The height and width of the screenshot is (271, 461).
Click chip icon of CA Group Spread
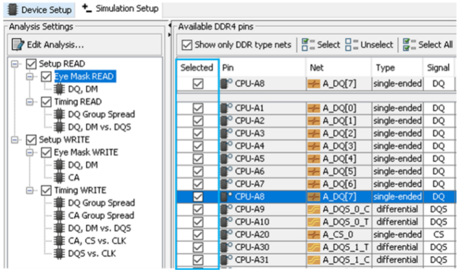[x=59, y=215]
